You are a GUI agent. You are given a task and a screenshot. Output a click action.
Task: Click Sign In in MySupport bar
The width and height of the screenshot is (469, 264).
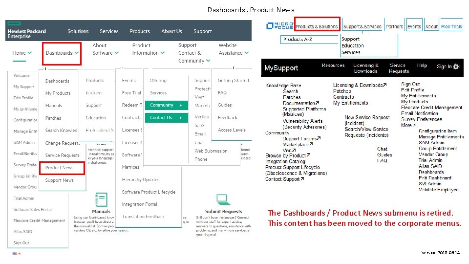click(x=444, y=66)
